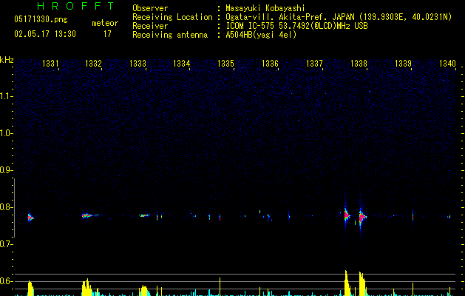Click the 1331 time marker

pos(50,64)
